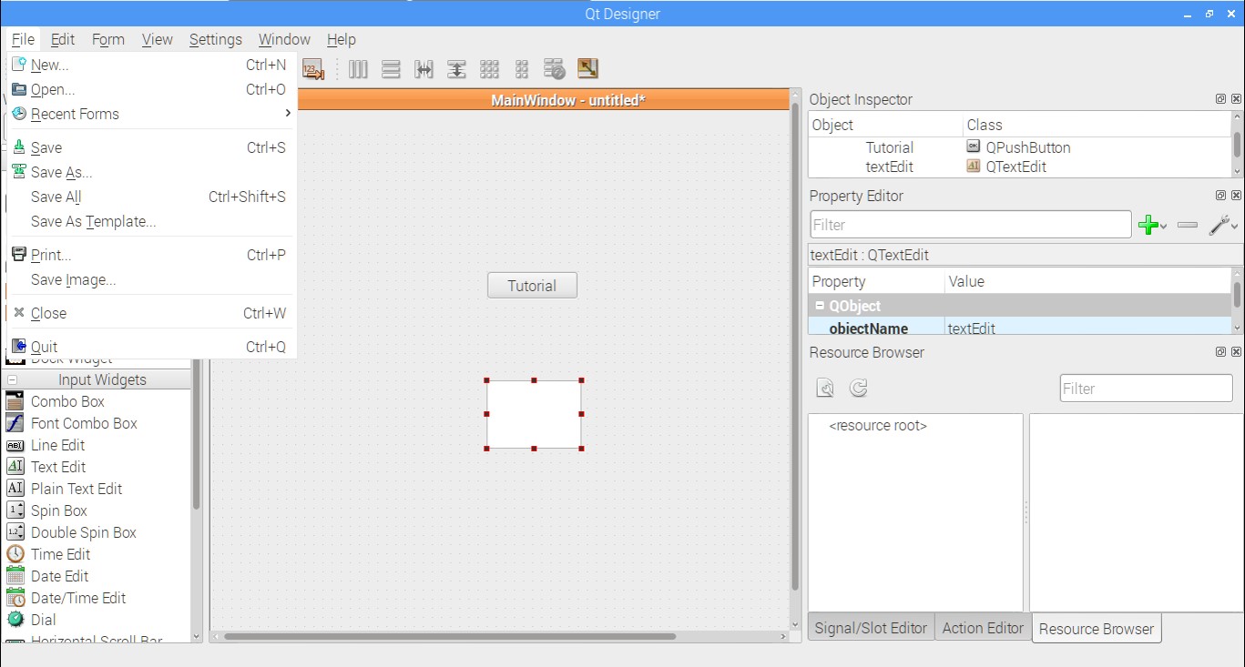The image size is (1245, 667).
Task: Choose Save All from the File menu
Action: pos(150,197)
